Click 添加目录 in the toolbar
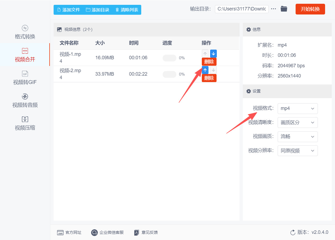335x240 pixels. click(98, 10)
